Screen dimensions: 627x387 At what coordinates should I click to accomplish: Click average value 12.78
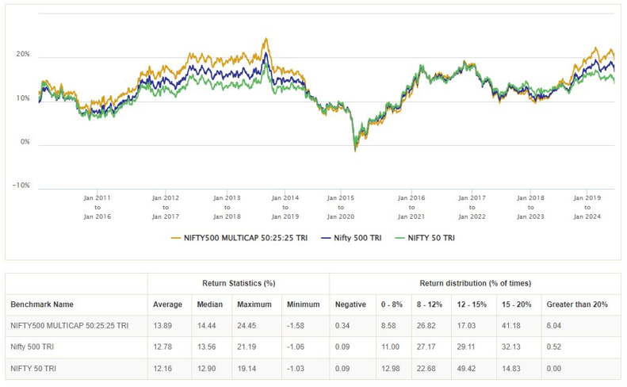pyautogui.click(x=162, y=347)
